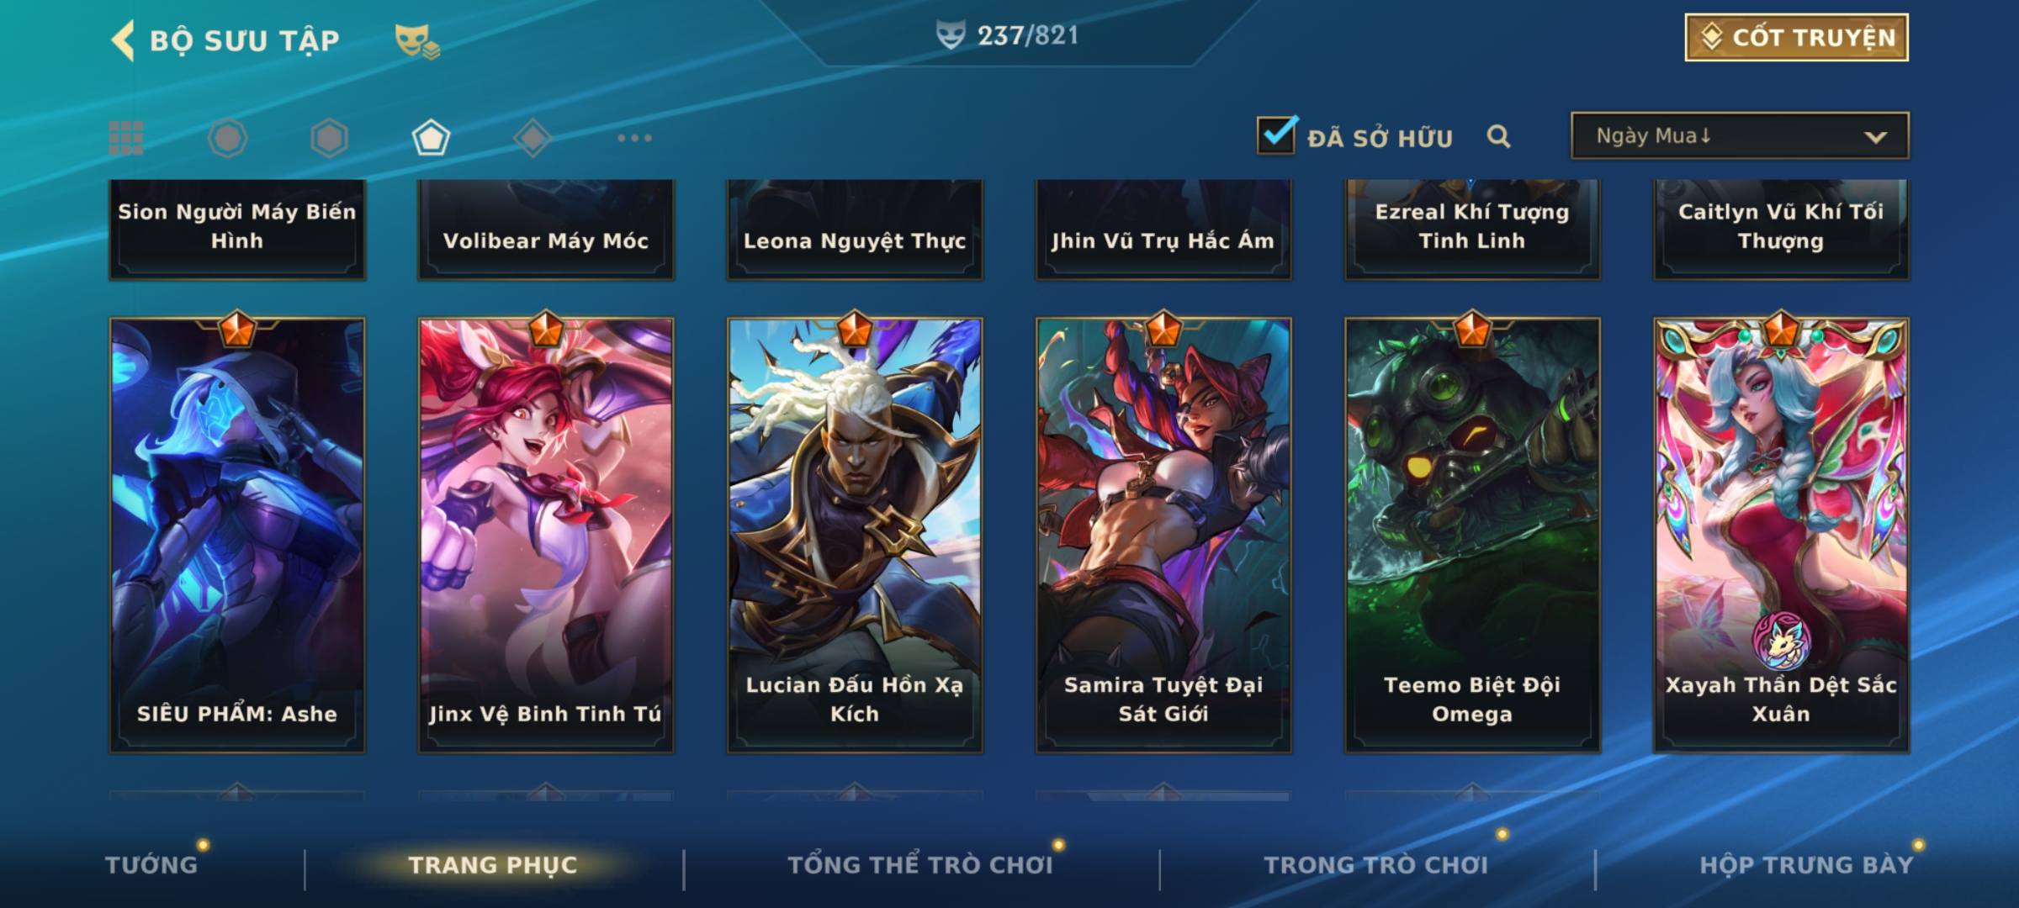Open the mask and coins skin shop icon
Screen dimensions: 2019x908
[417, 40]
